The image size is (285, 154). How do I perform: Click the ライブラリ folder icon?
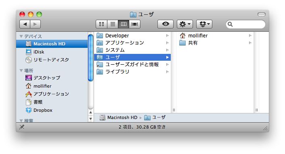pos(100,72)
